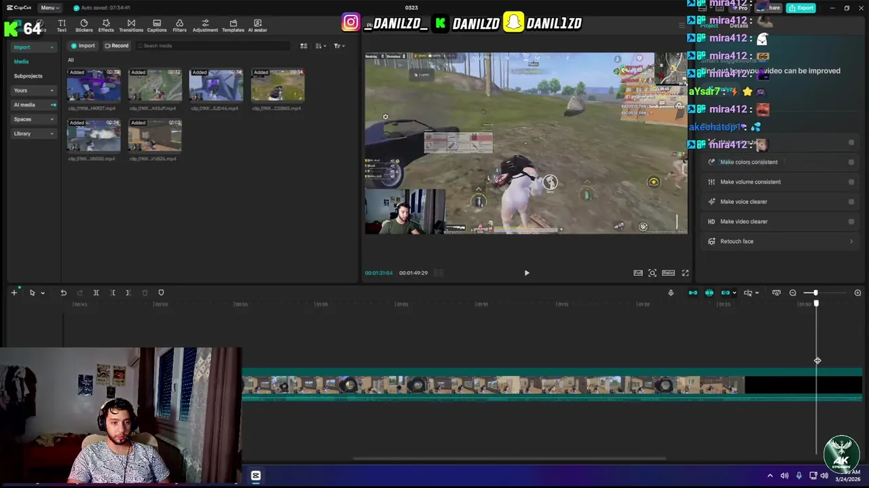Viewport: 869px width, 488px height.
Task: Tick Make colors consistent checkbox
Action: 851,162
